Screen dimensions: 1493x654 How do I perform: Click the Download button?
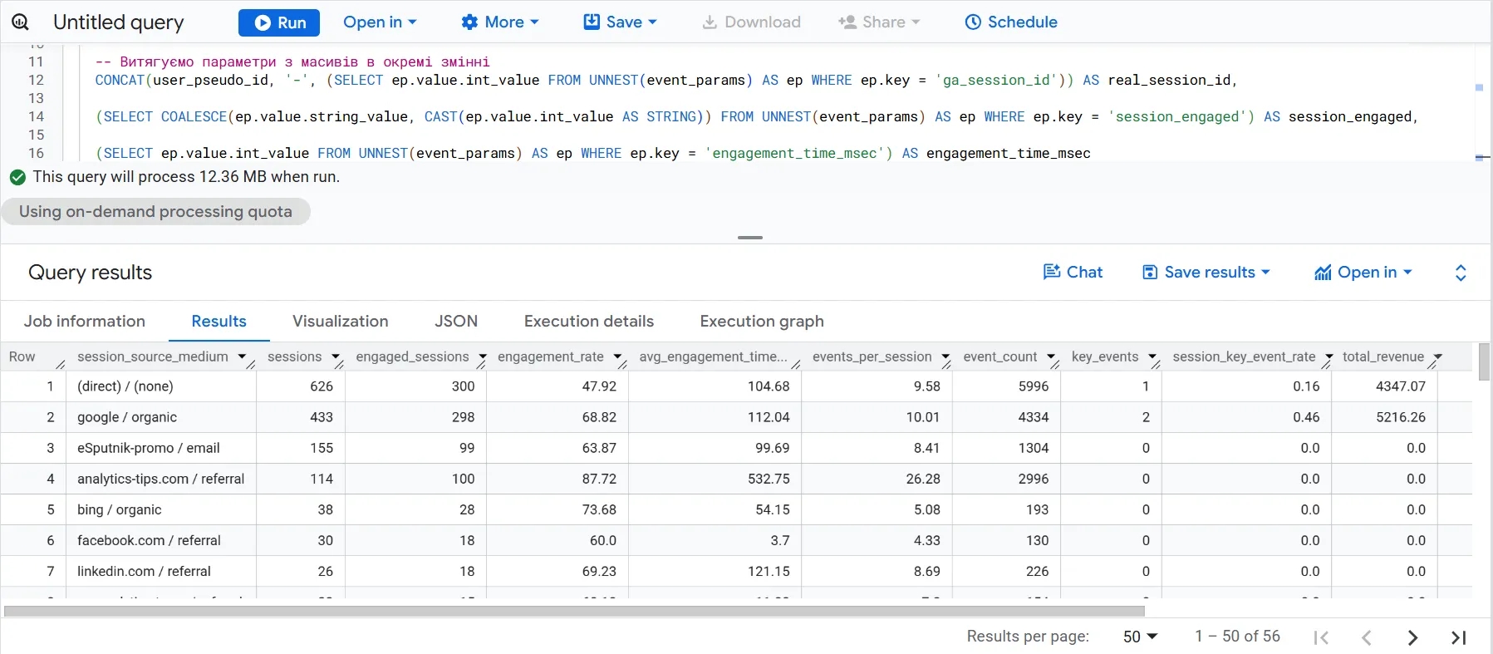pyautogui.click(x=751, y=22)
